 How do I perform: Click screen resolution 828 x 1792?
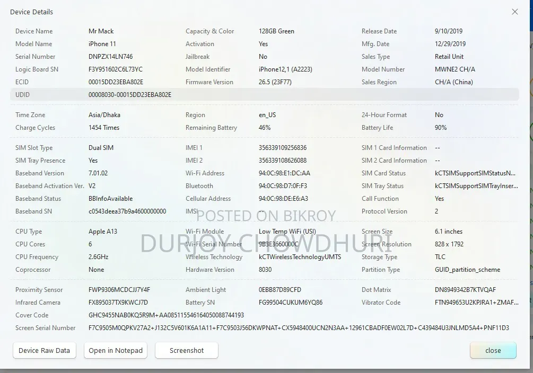[x=449, y=244]
